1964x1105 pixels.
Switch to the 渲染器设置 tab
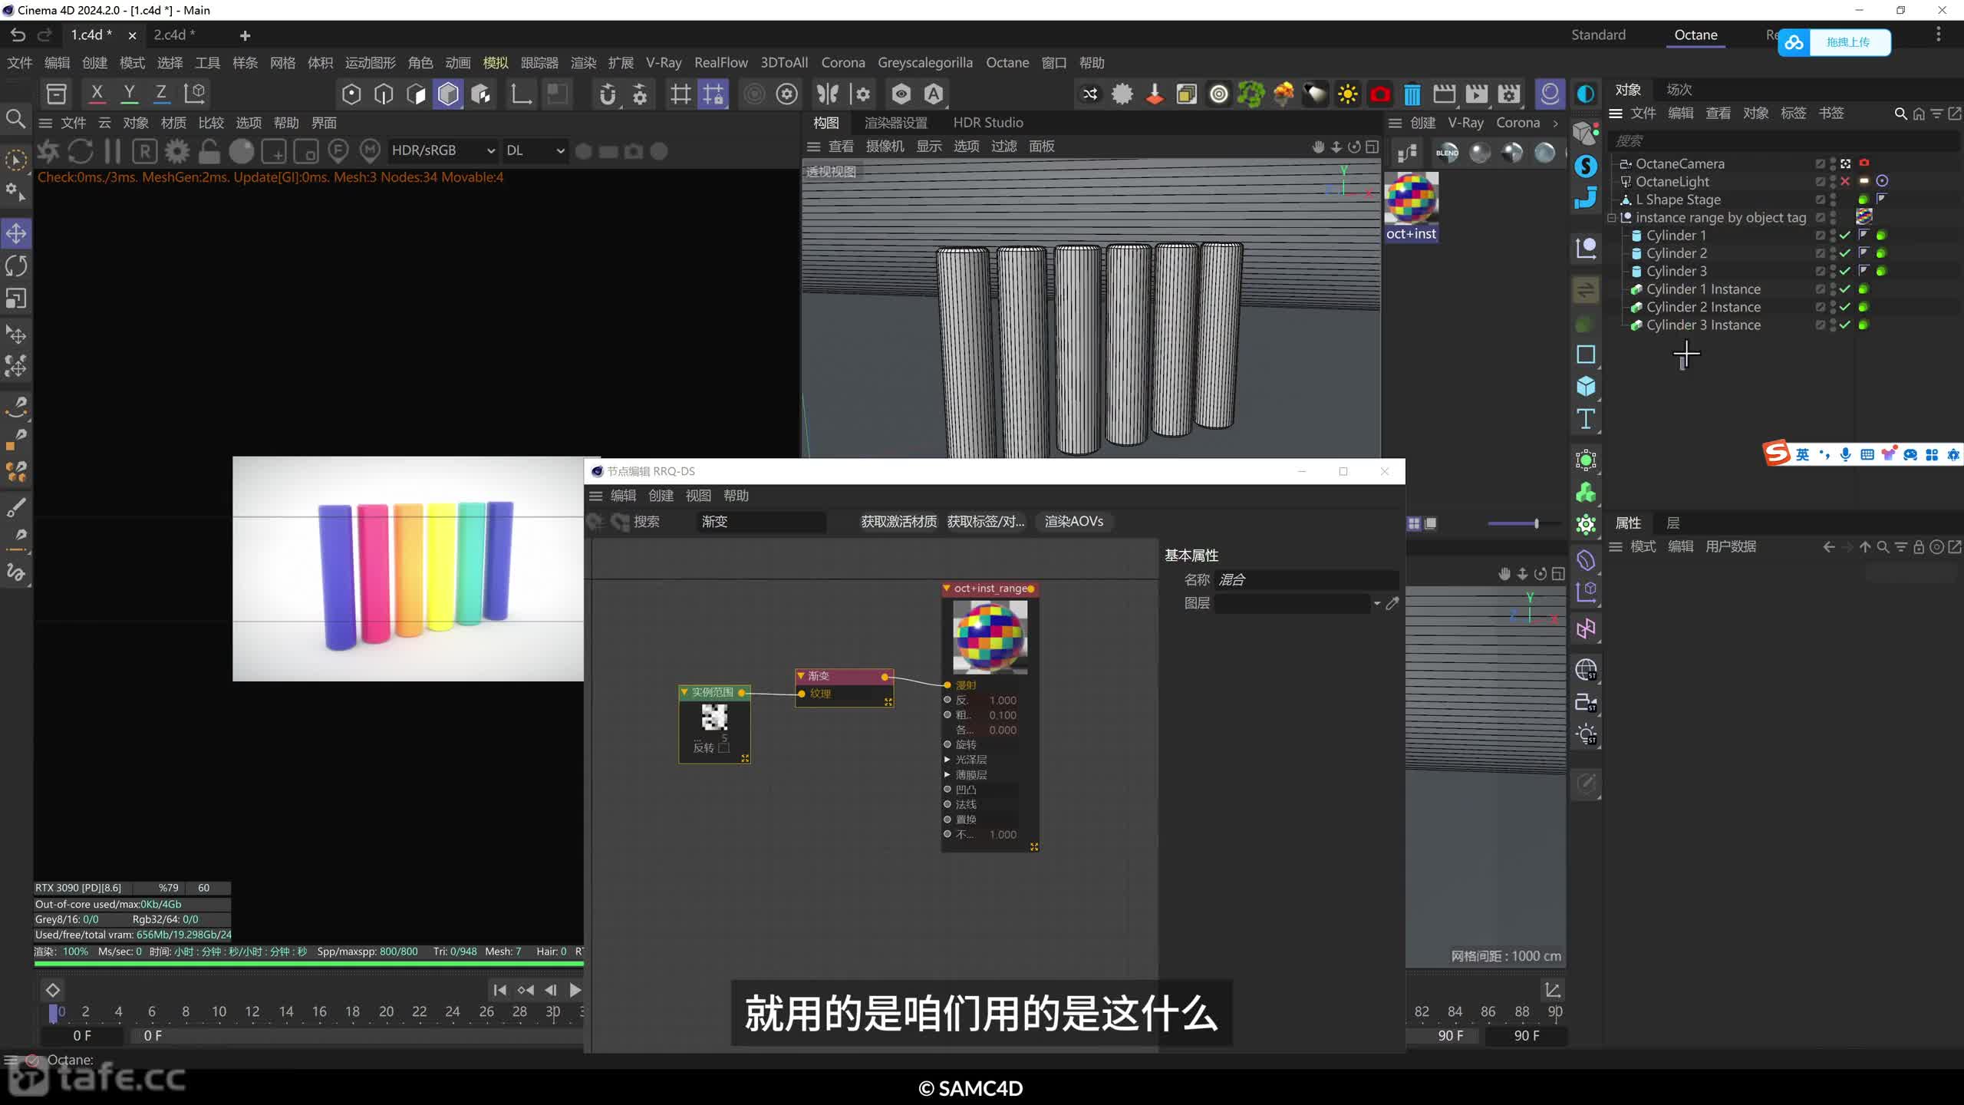click(x=895, y=122)
